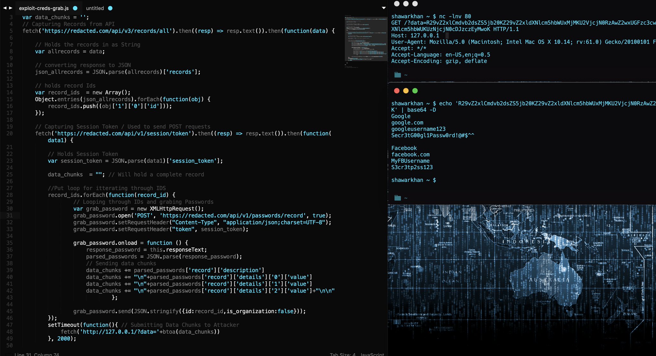Click red close dot of lower terminal

tap(397, 91)
